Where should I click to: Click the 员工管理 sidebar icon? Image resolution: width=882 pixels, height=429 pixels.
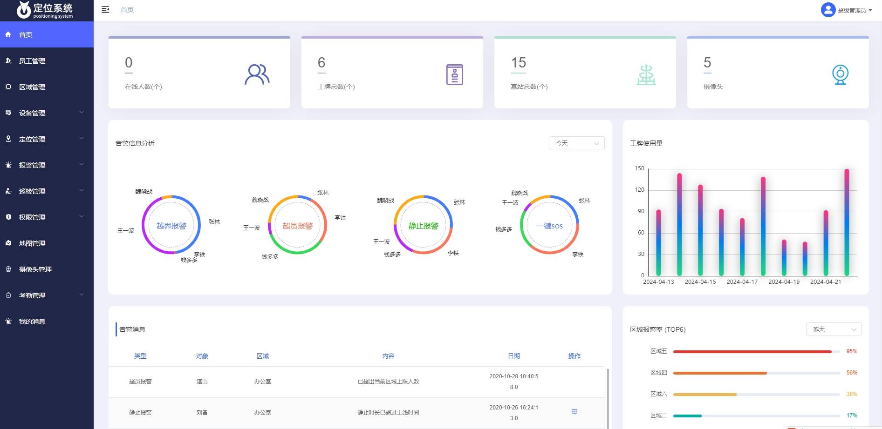(8, 60)
